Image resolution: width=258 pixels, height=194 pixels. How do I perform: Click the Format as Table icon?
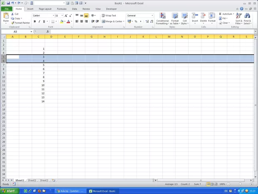[x=175, y=16]
